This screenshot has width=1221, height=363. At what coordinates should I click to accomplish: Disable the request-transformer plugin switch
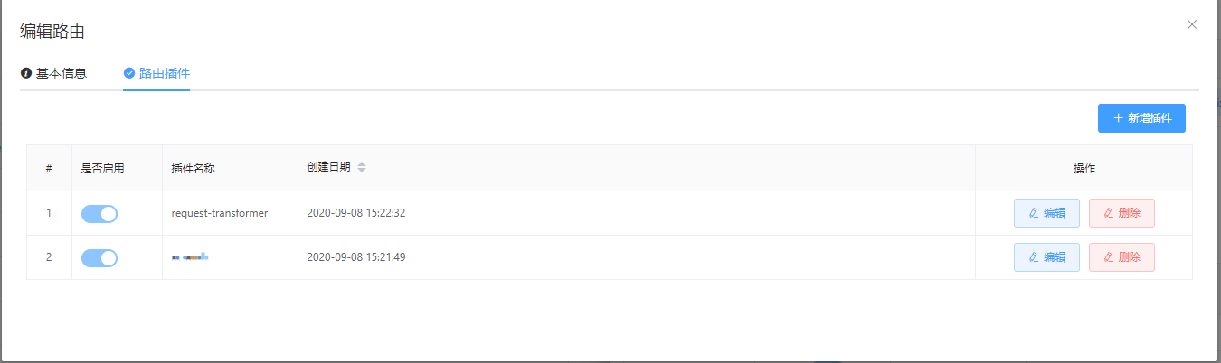[x=99, y=214]
